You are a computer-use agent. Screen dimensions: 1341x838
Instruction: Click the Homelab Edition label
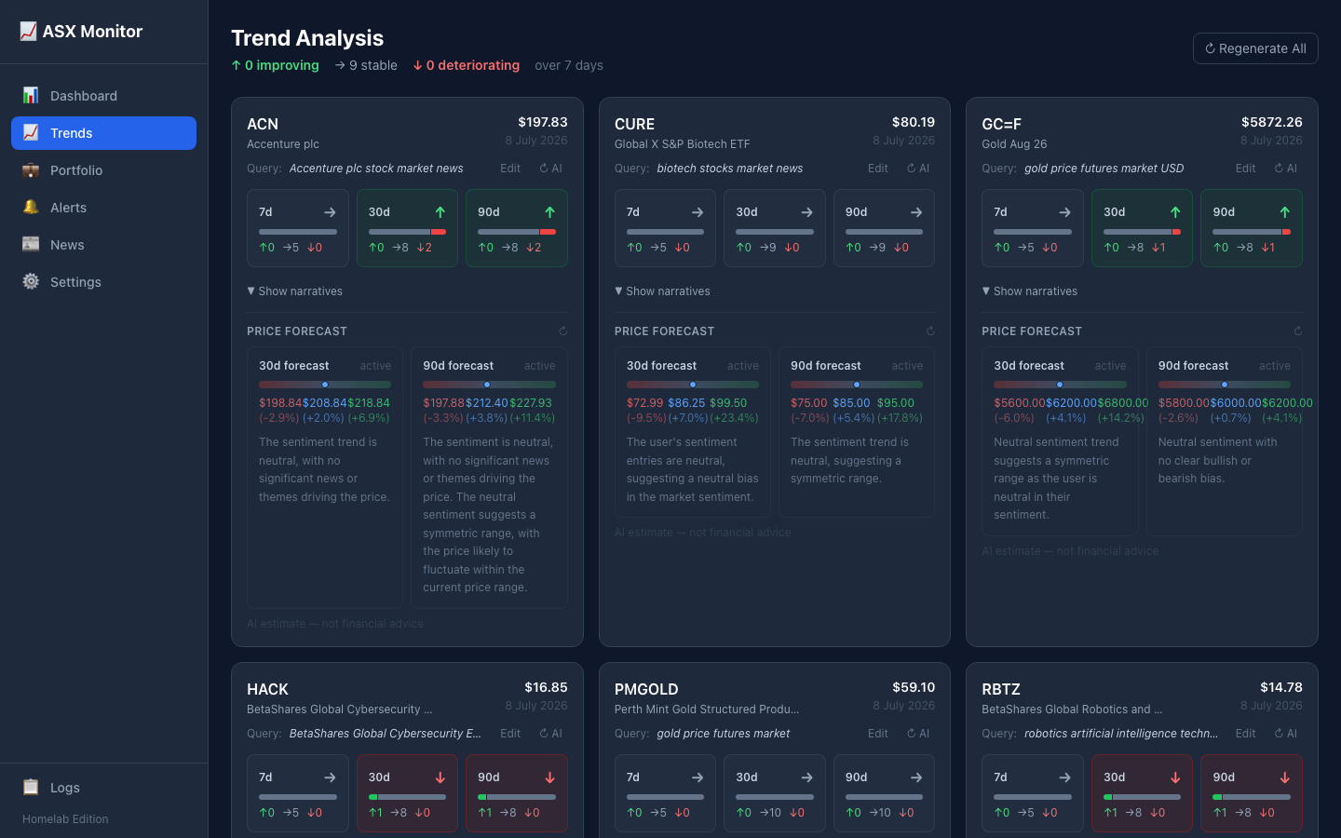[x=65, y=819]
